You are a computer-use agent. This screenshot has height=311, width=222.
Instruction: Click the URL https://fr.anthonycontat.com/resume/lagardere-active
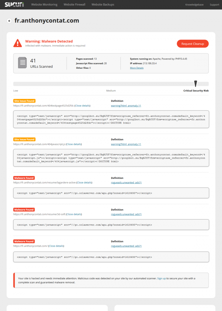tap(44, 183)
